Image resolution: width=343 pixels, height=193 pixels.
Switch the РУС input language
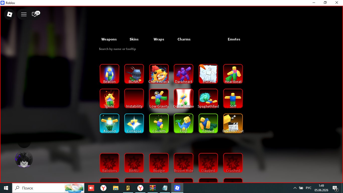(x=309, y=188)
